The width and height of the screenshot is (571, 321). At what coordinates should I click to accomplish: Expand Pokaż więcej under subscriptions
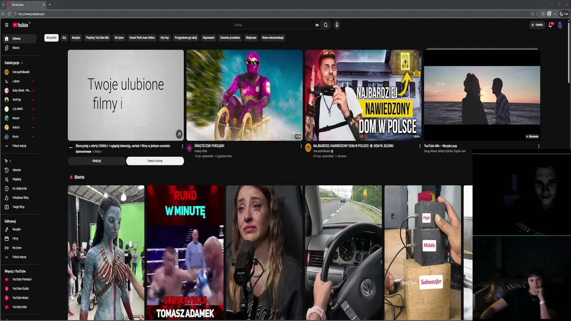[x=20, y=146]
